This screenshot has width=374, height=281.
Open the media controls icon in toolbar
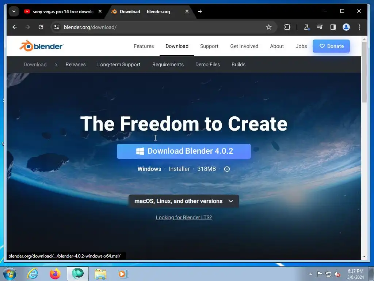coord(320,27)
